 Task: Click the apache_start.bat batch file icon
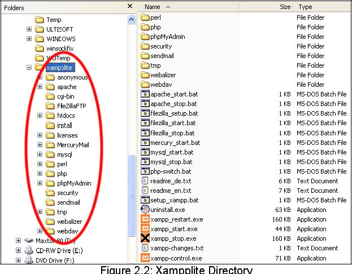(x=145, y=94)
